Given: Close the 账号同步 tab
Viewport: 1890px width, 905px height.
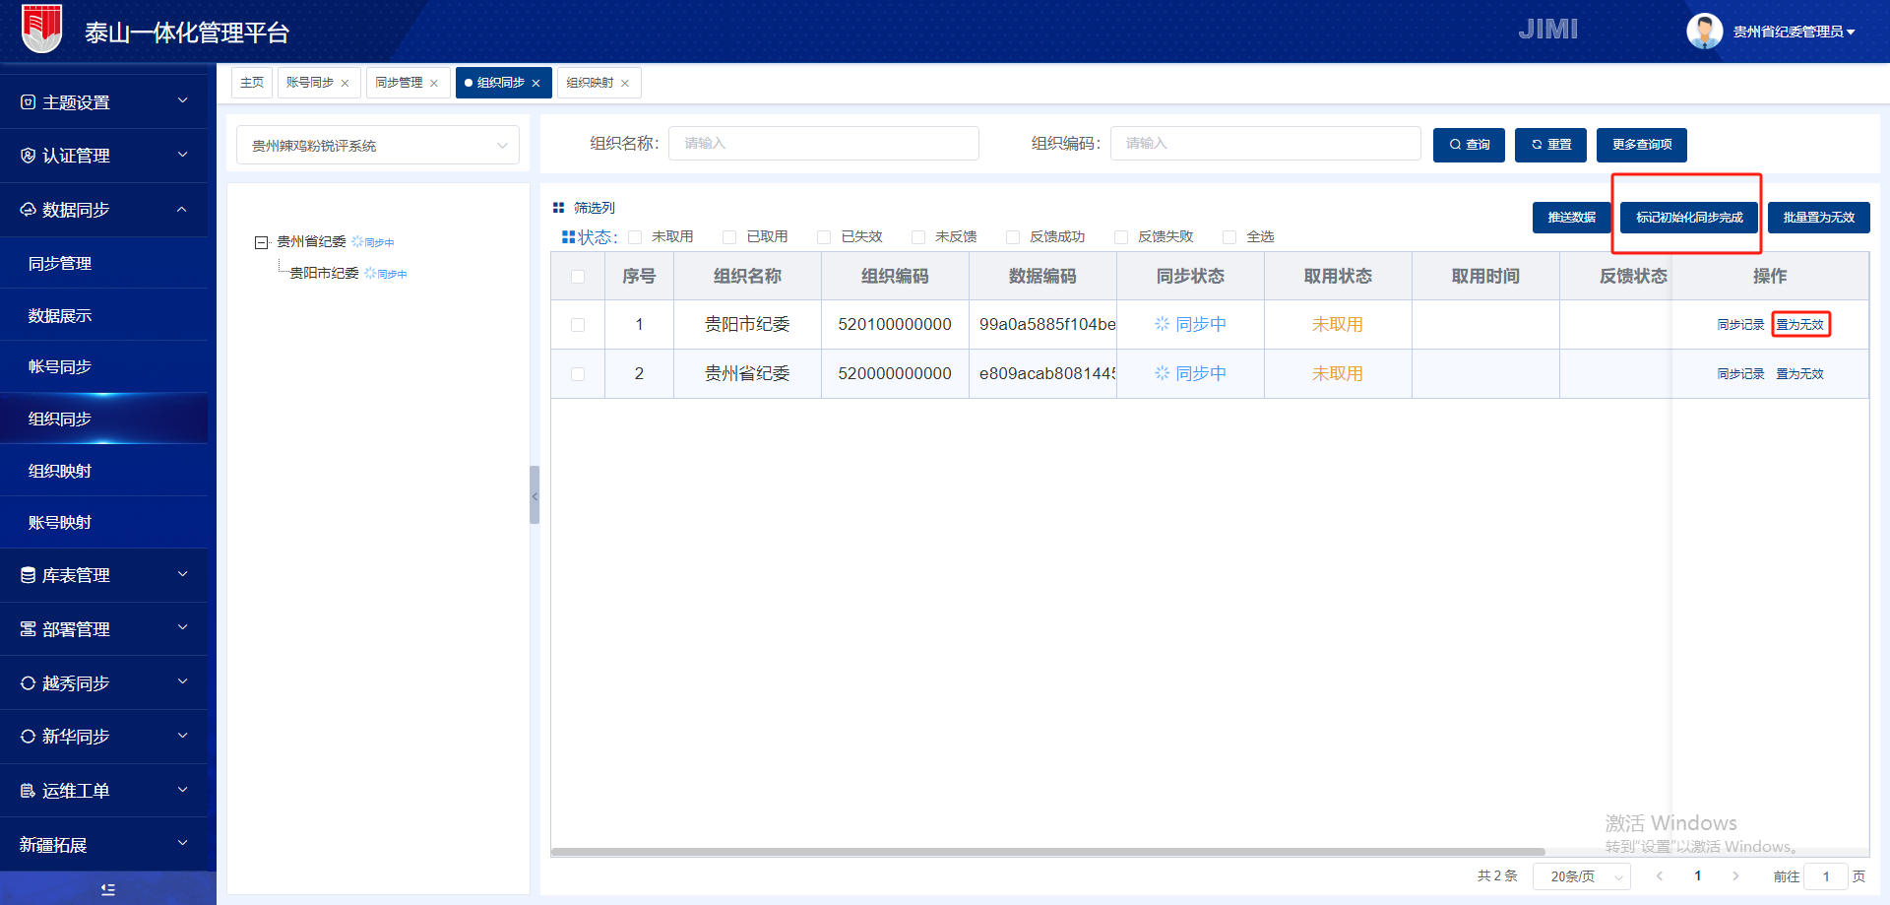Looking at the screenshot, I should (x=345, y=84).
